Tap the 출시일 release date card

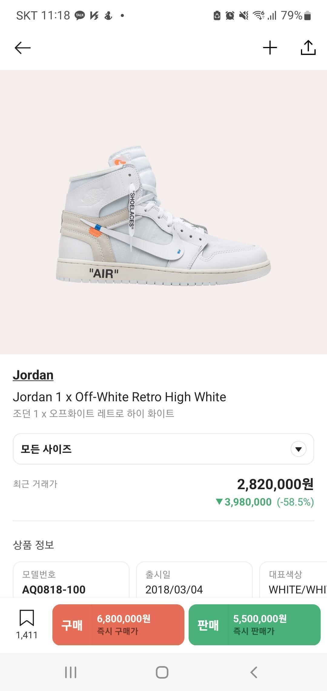pyautogui.click(x=194, y=582)
